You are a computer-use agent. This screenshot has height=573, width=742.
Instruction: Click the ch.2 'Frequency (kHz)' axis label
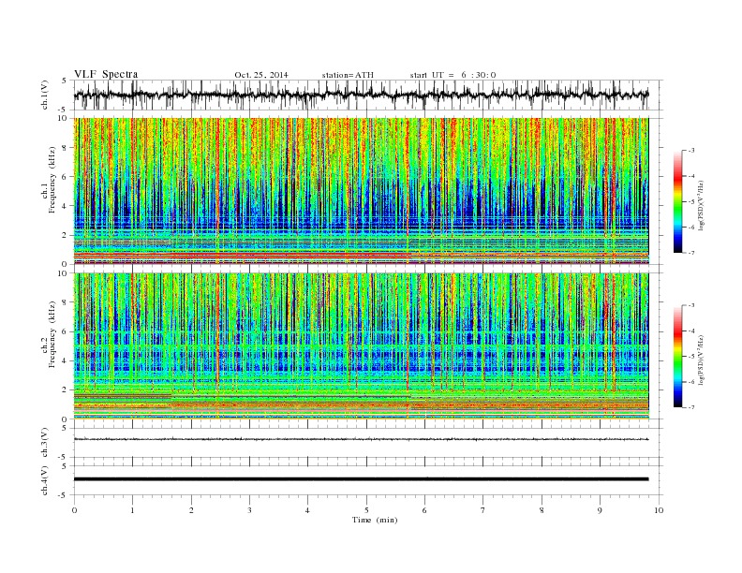click(52, 334)
